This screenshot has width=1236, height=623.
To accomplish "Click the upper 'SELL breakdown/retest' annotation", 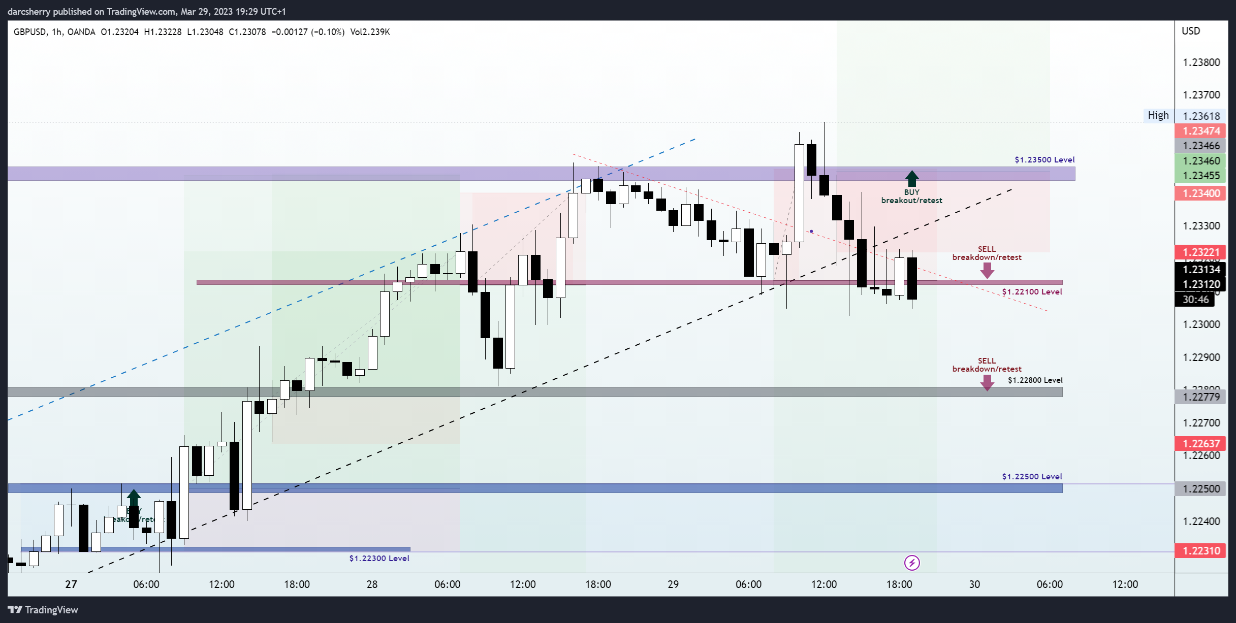I will click(987, 253).
